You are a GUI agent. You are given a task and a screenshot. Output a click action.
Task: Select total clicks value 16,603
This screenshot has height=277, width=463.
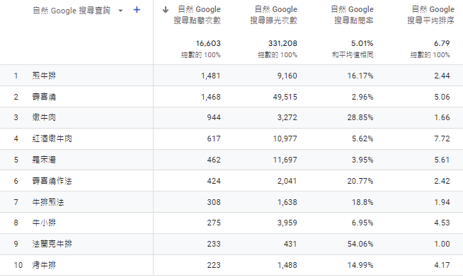[x=208, y=43]
